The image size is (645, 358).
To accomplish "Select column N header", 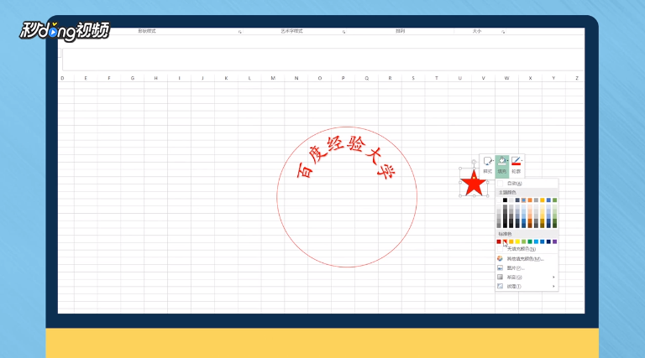I will pyautogui.click(x=296, y=78).
